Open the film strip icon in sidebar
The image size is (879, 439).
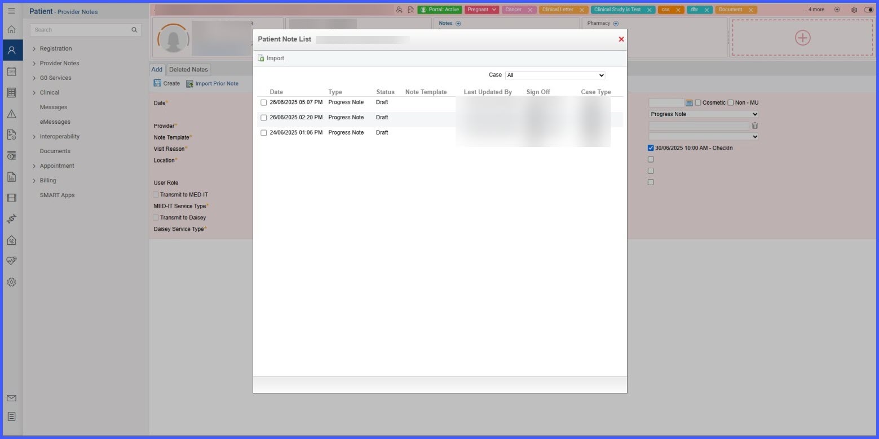[11, 198]
